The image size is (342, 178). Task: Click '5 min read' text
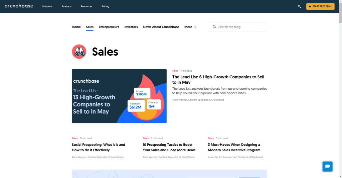click(x=222, y=138)
